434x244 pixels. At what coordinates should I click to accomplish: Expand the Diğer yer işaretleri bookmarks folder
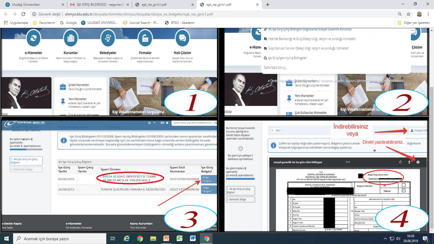[x=414, y=23]
